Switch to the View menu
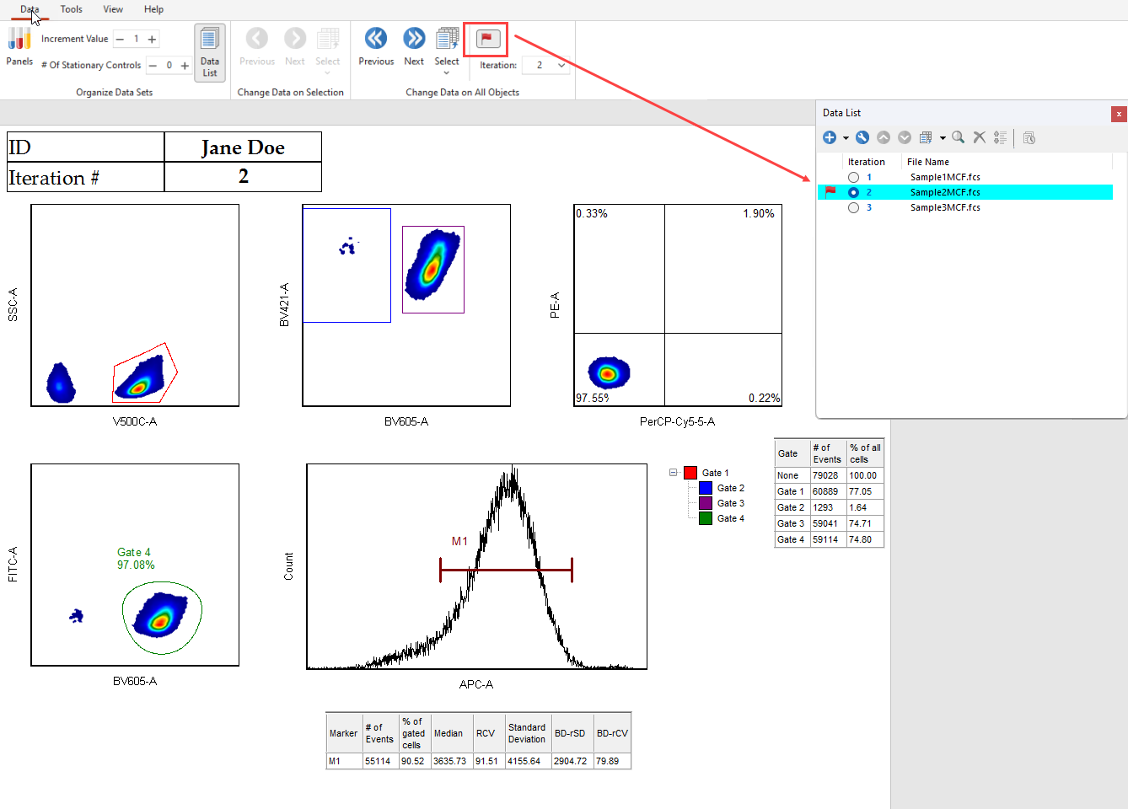The height and width of the screenshot is (809, 1128). click(113, 9)
